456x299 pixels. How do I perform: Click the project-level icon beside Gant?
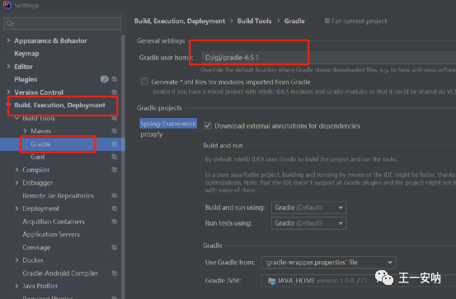[x=115, y=157]
